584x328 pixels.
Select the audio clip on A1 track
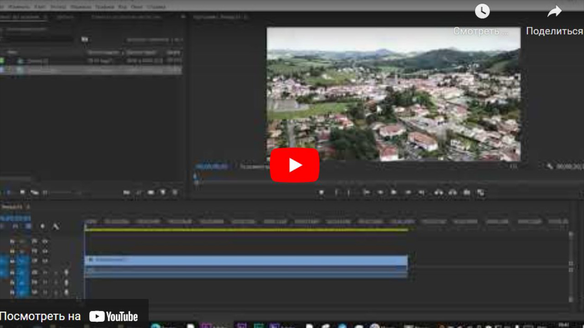coord(246,272)
